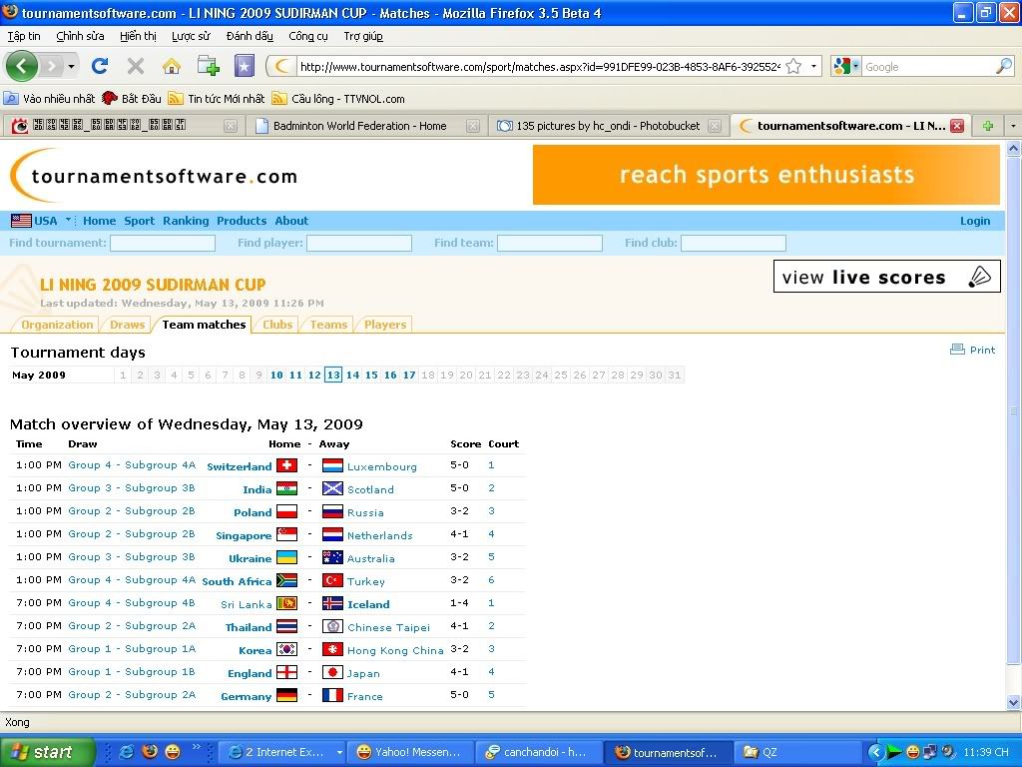Click the view live scores button
Image resolution: width=1022 pixels, height=767 pixels.
tap(886, 278)
